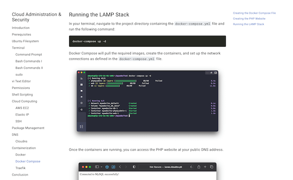Click the Safari browser screenshot image

point(147,171)
